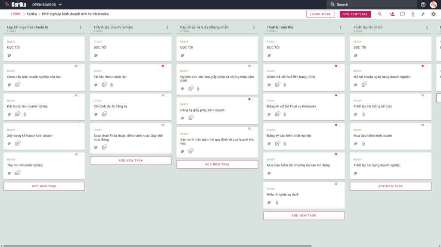The width and height of the screenshot is (441, 247).
Task: Open details icon on Thu hút vốn khởi nghiệp
Action: (x=9, y=173)
